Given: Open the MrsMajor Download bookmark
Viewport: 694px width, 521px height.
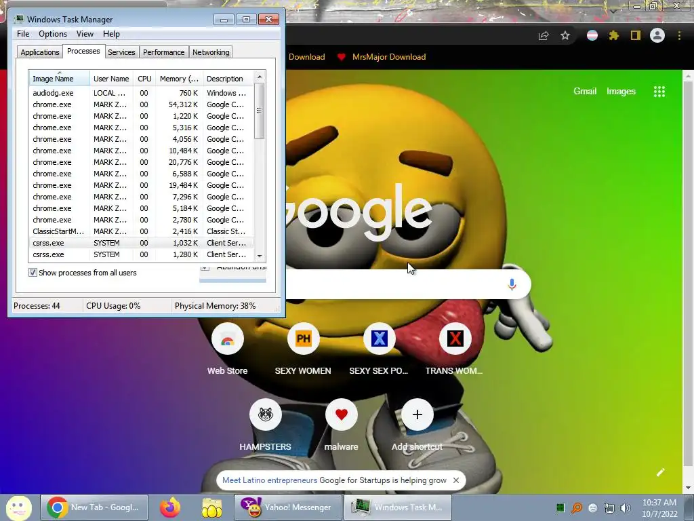Looking at the screenshot, I should tap(382, 57).
